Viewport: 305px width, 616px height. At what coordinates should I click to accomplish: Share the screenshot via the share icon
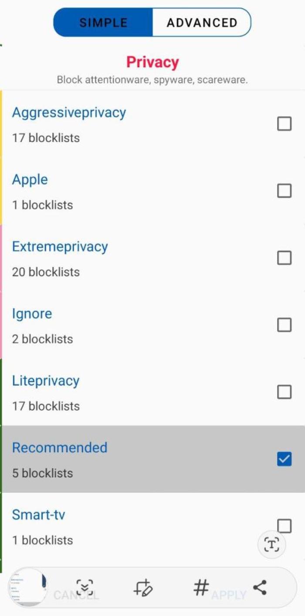click(260, 588)
